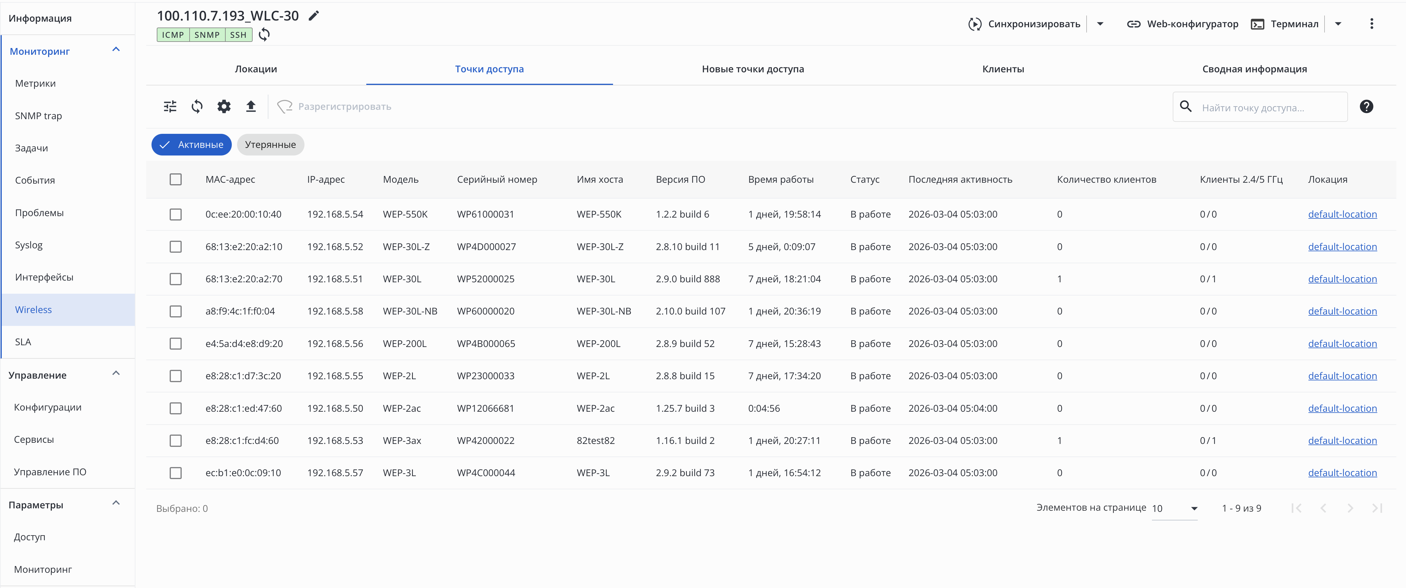This screenshot has width=1406, height=588.
Task: Open the three-dot more options menu
Action: tap(1371, 23)
